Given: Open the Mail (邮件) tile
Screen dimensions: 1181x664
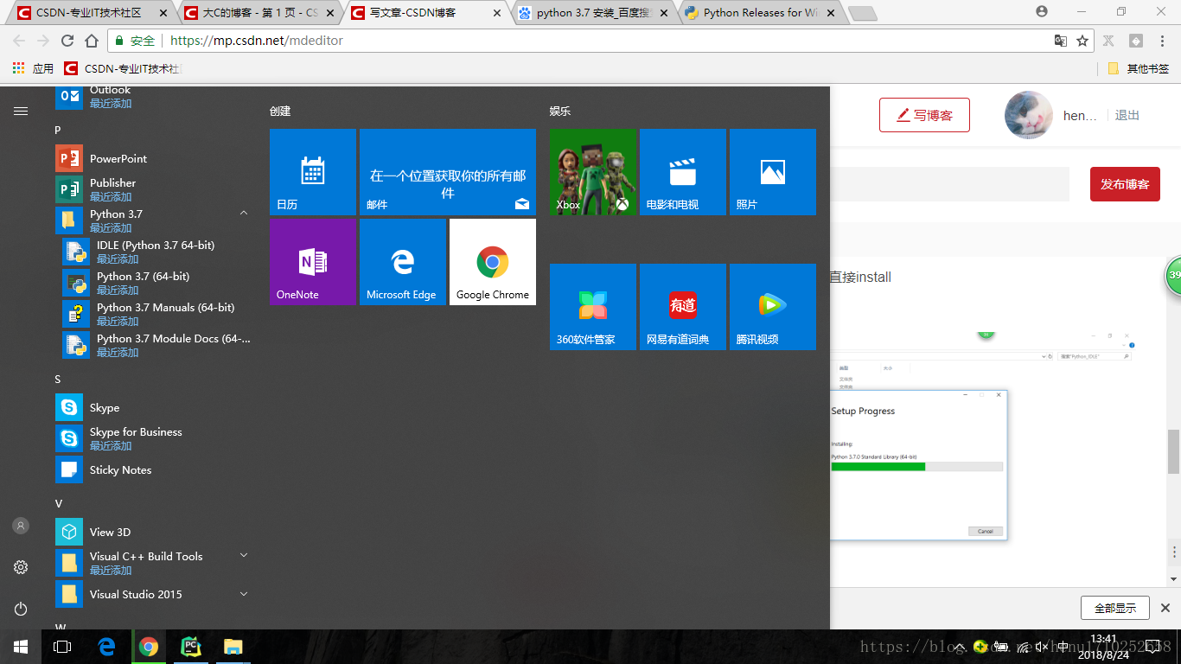Looking at the screenshot, I should click(448, 172).
